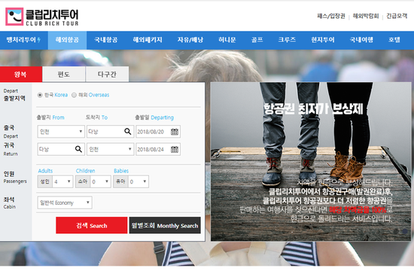Image resolution: width=414 pixels, height=274 pixels.
Task: Select 한국 Korea departure region radio
Action: pyautogui.click(x=40, y=95)
